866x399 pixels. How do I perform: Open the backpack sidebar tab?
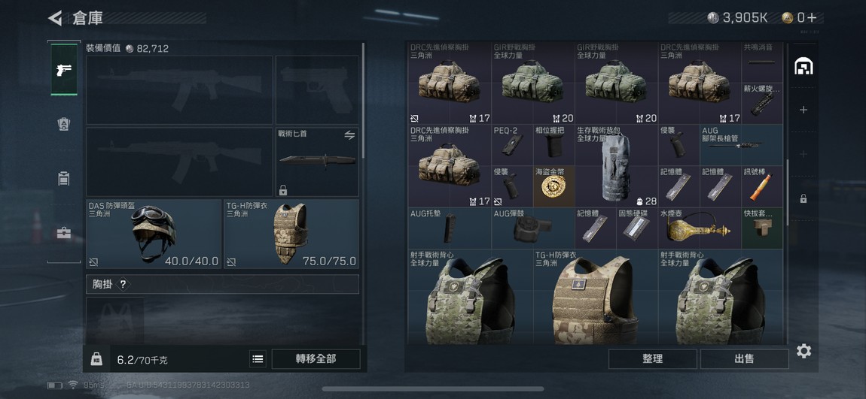64,178
